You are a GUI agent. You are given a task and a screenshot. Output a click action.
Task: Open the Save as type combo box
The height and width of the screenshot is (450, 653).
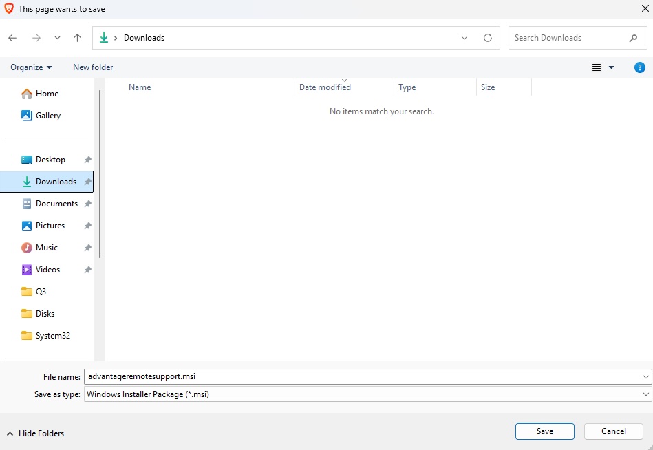point(367,394)
